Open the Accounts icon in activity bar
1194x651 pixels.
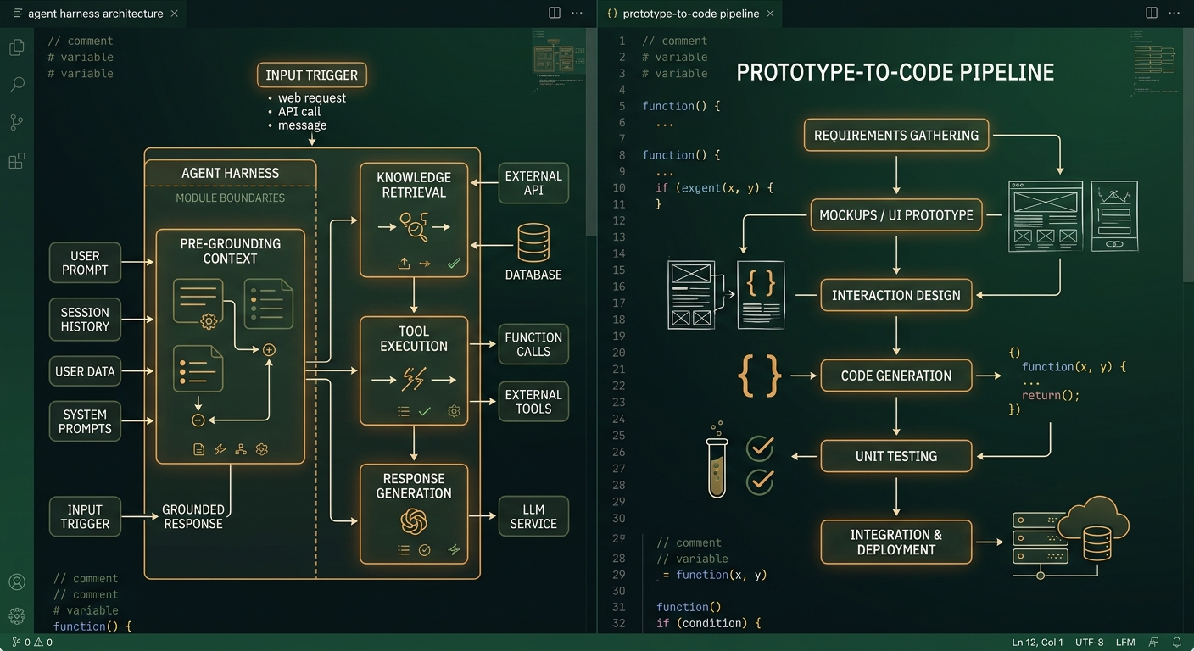pos(16,582)
